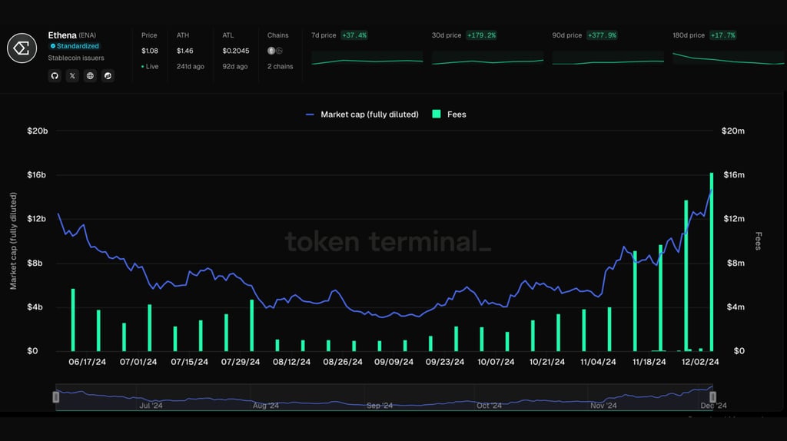This screenshot has width=787, height=441.
Task: Click the 241d ago ATH text
Action: [191, 66]
